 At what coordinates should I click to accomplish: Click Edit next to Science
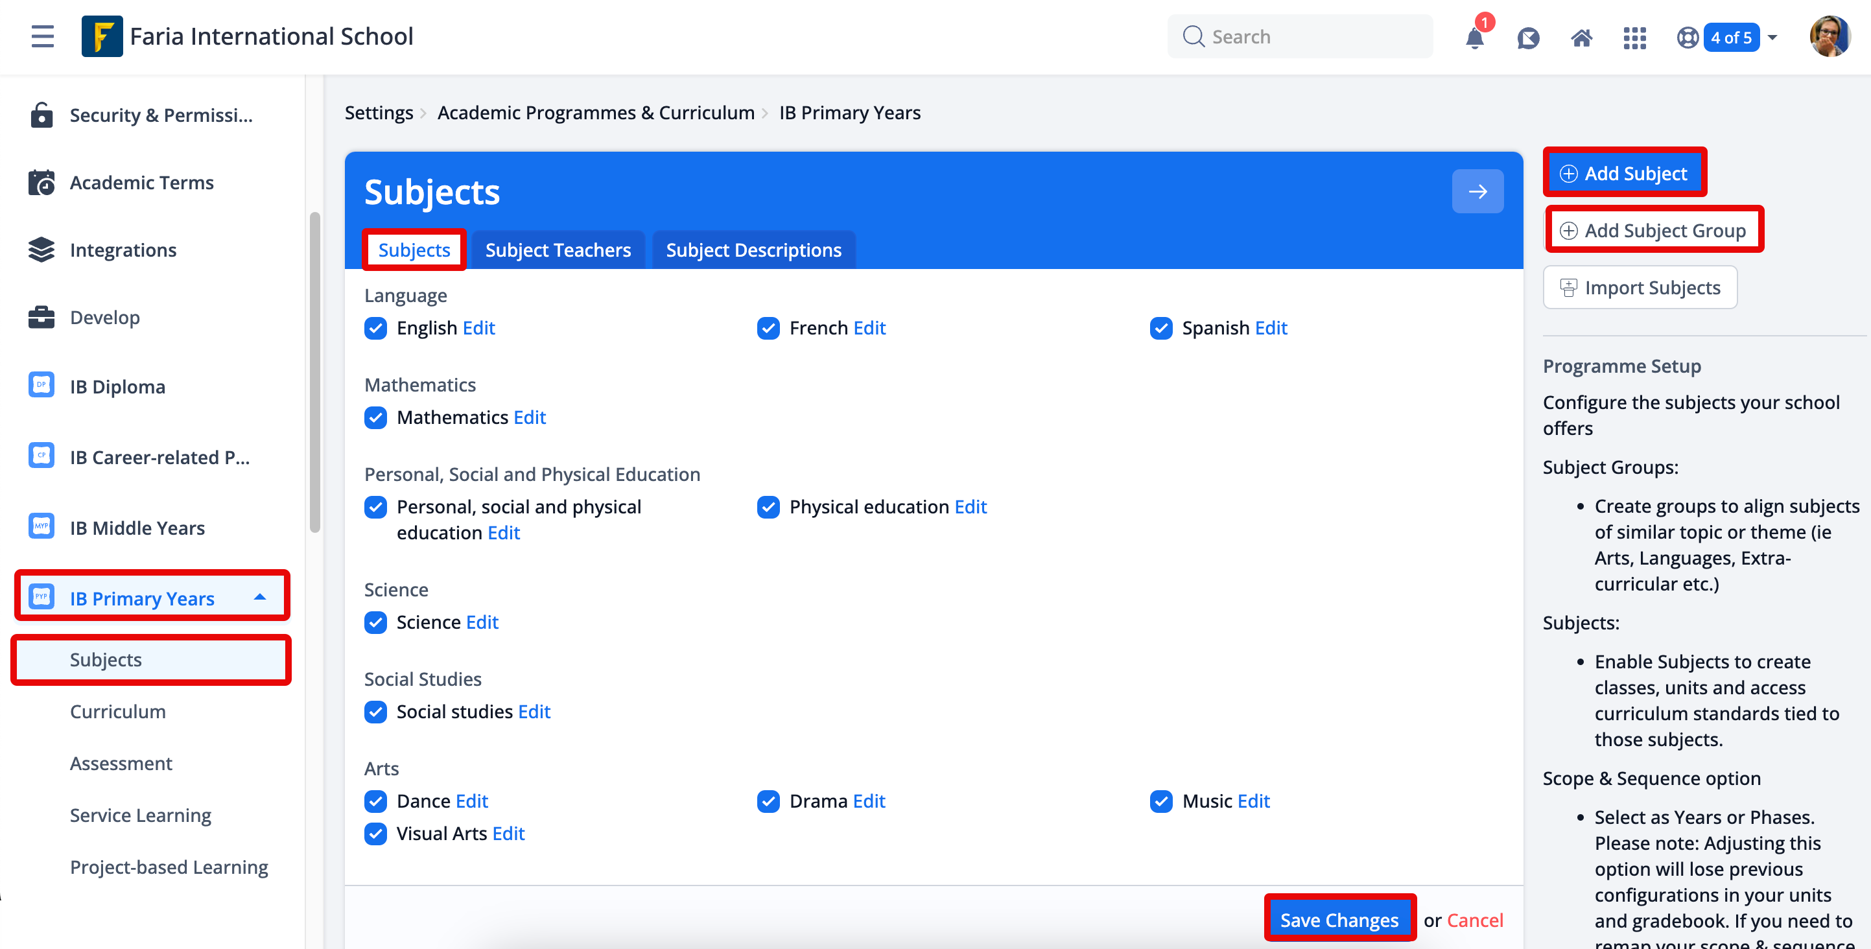482,622
